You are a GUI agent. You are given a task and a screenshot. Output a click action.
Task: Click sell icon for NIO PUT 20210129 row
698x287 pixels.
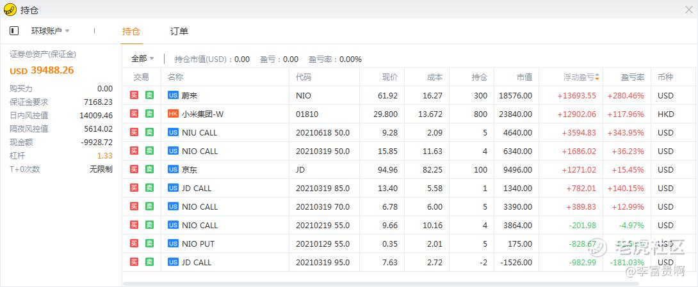(x=150, y=244)
